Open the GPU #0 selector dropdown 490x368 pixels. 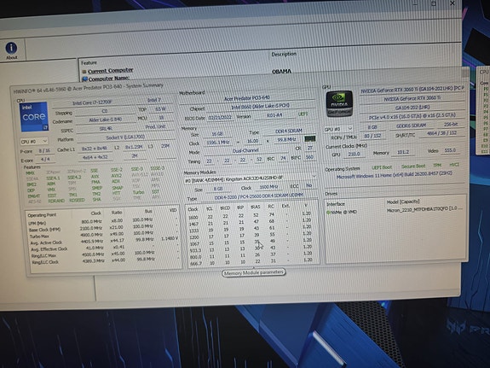point(338,129)
